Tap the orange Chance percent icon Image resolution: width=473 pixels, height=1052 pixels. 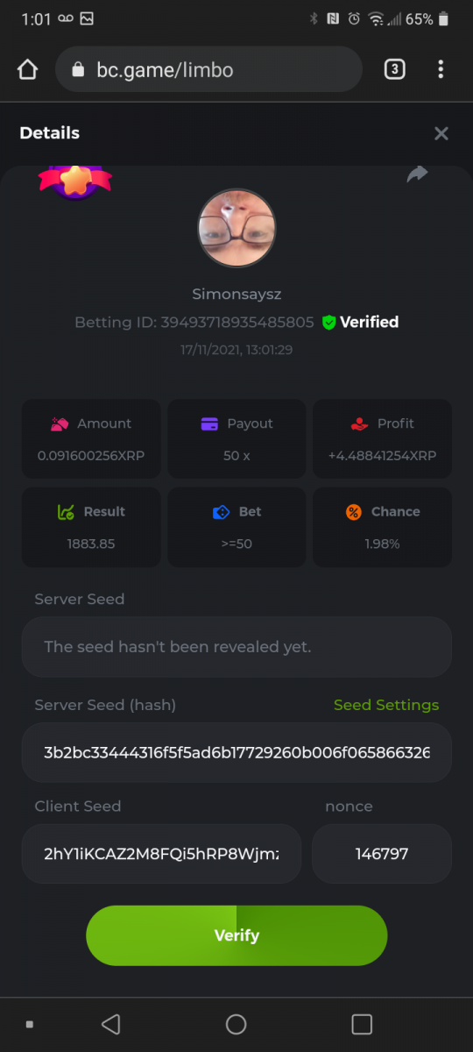(354, 512)
